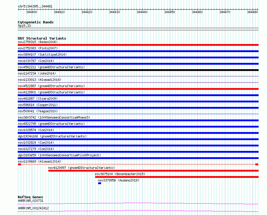Click the nsv1030767 (Coe2014) label
The height and width of the screenshot is (215, 267).
pos(36,61)
